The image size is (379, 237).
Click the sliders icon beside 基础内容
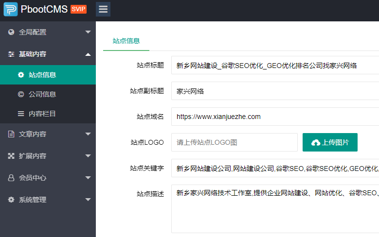(x=11, y=54)
